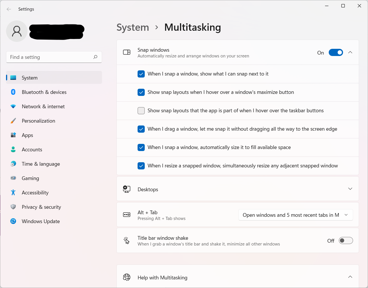Click the Title bar window shake icon
Screen dimensions: 368x288
point(126,241)
